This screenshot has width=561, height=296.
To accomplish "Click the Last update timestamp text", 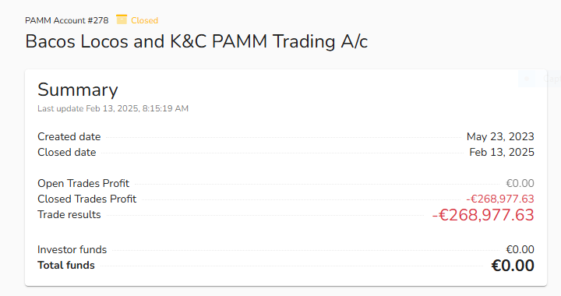I will point(113,108).
